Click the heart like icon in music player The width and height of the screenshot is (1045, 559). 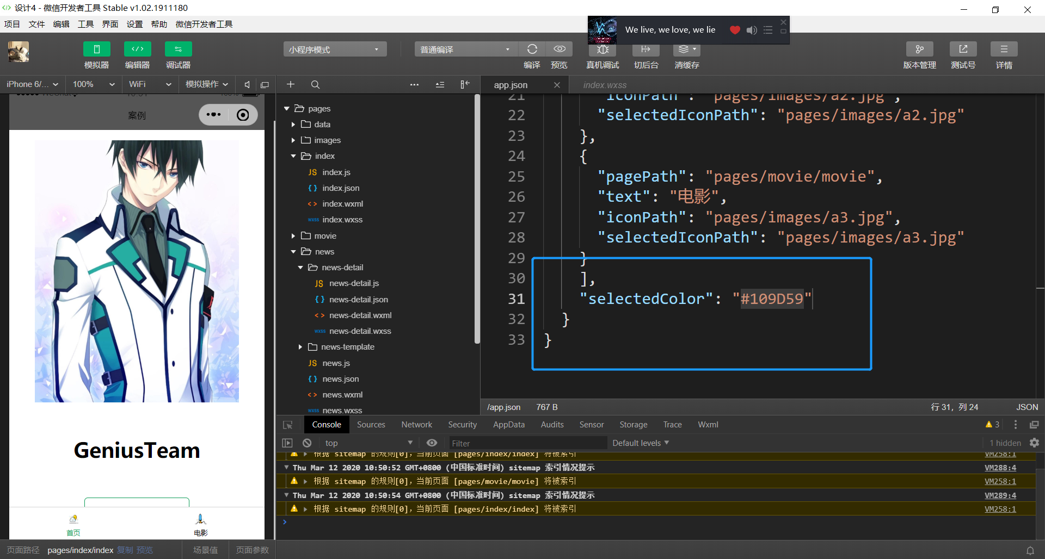pyautogui.click(x=735, y=30)
